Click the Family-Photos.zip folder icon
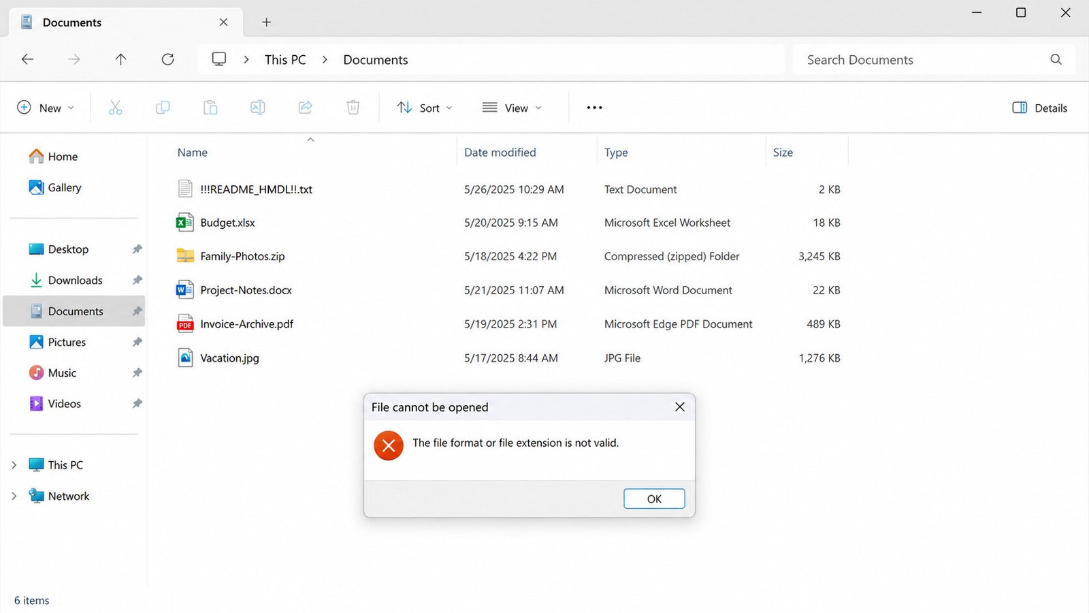The image size is (1089, 613). click(x=185, y=256)
